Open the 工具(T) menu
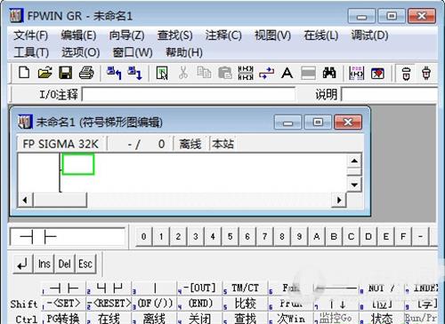Image resolution: width=445 pixels, height=324 pixels. click(x=31, y=52)
